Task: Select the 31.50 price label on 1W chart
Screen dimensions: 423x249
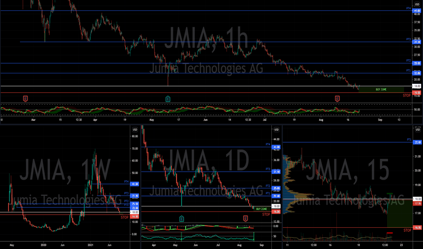Action: click(x=134, y=196)
